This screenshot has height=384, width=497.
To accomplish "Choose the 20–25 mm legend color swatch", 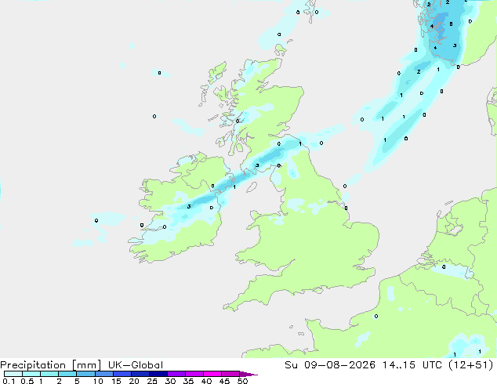I will (x=140, y=374).
